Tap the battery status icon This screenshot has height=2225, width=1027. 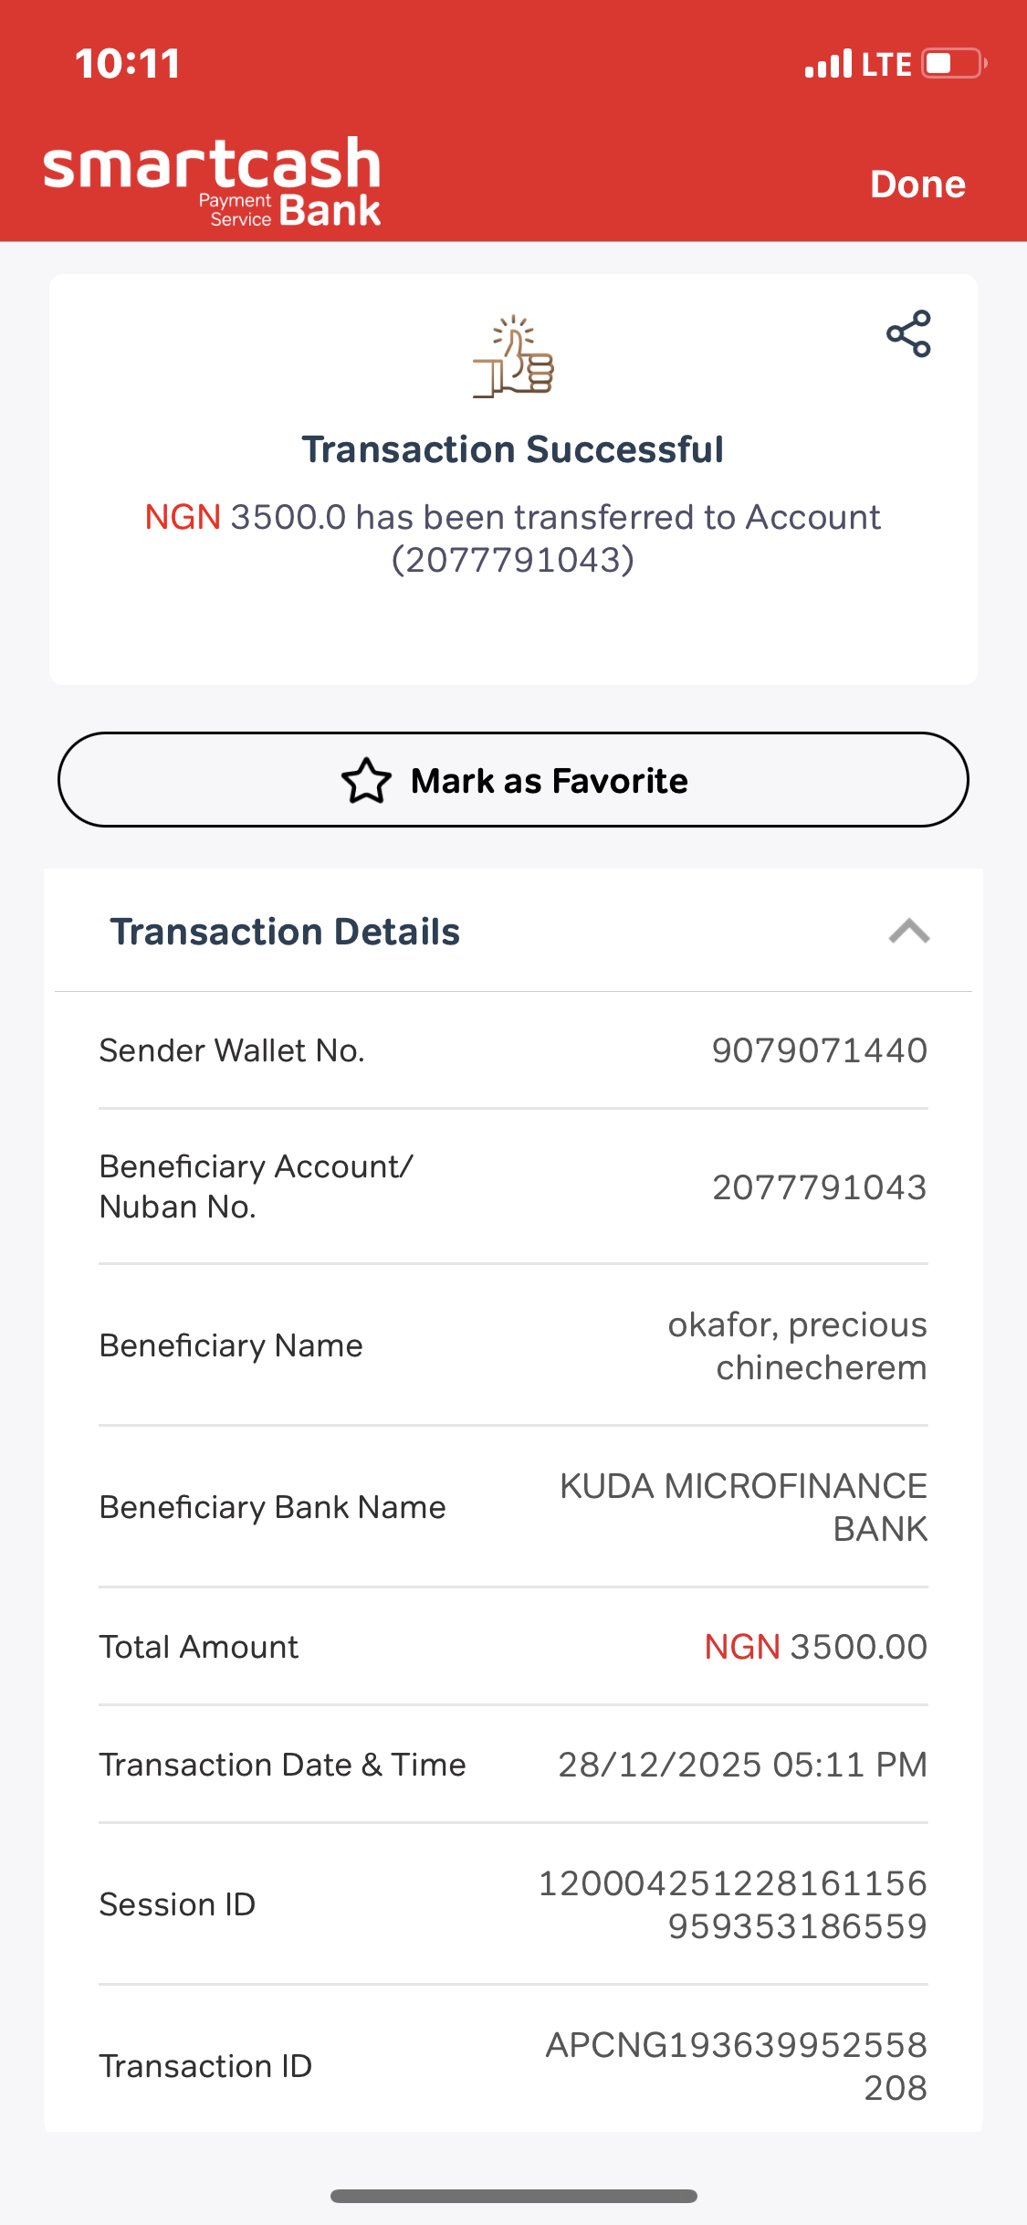954,64
